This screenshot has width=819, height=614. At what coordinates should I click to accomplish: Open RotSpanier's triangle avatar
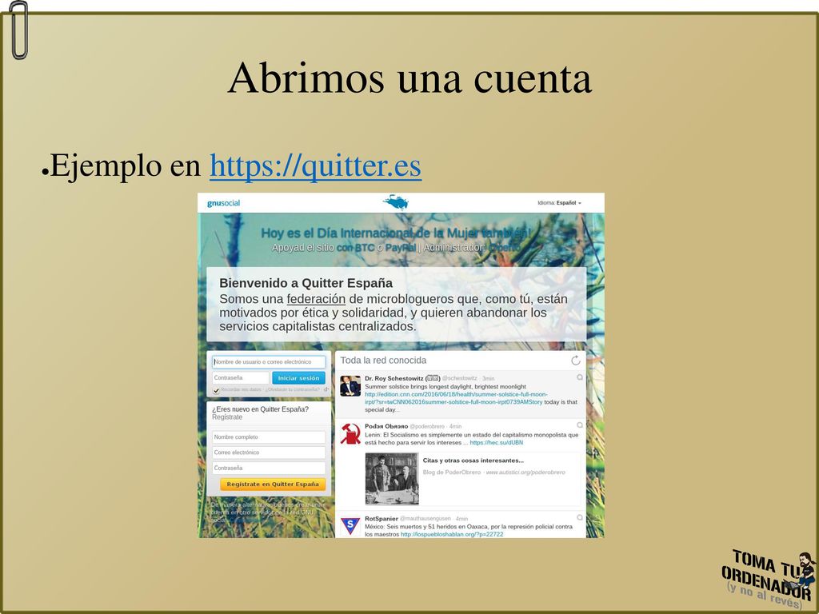tap(350, 525)
